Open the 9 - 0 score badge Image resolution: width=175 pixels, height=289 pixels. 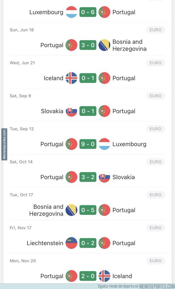(x=88, y=144)
